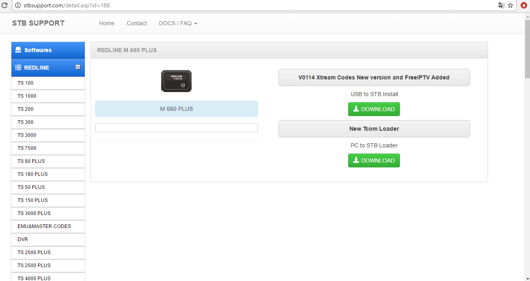530x281 pixels.
Task: Select the Softwares sidebar header
Action: coord(48,50)
